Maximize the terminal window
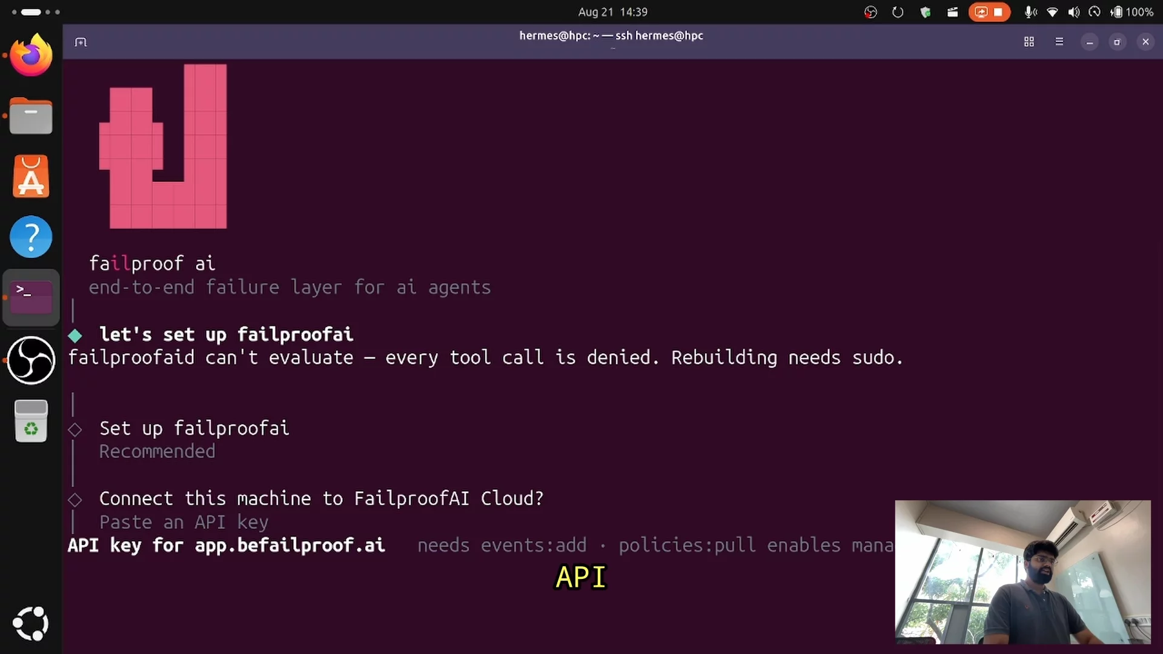1163x654 pixels. (x=1118, y=42)
